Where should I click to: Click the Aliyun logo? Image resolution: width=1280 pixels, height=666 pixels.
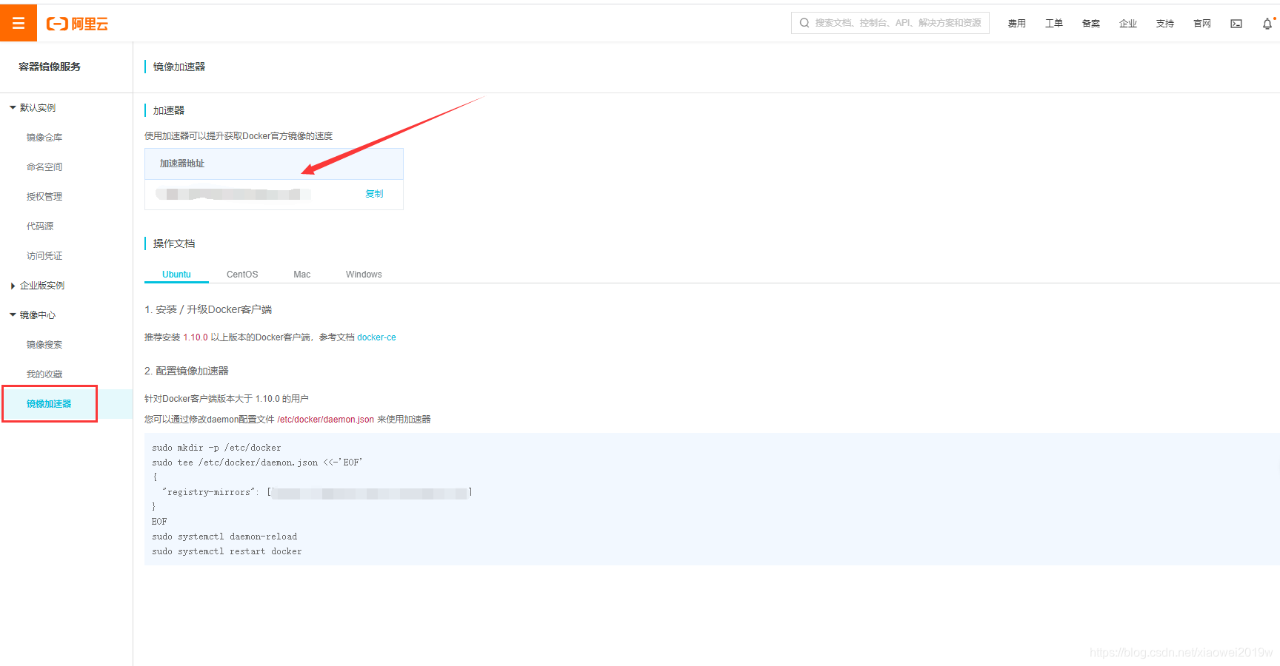(77, 24)
